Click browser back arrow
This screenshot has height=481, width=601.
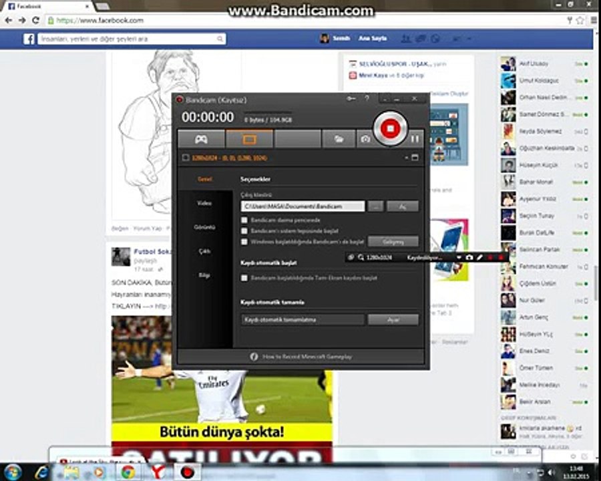tap(9, 20)
